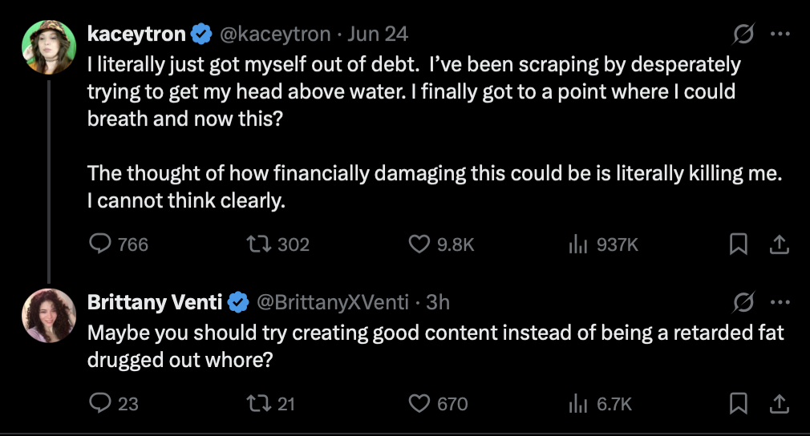
Task: View analytics showing 937K views
Action: click(x=603, y=244)
